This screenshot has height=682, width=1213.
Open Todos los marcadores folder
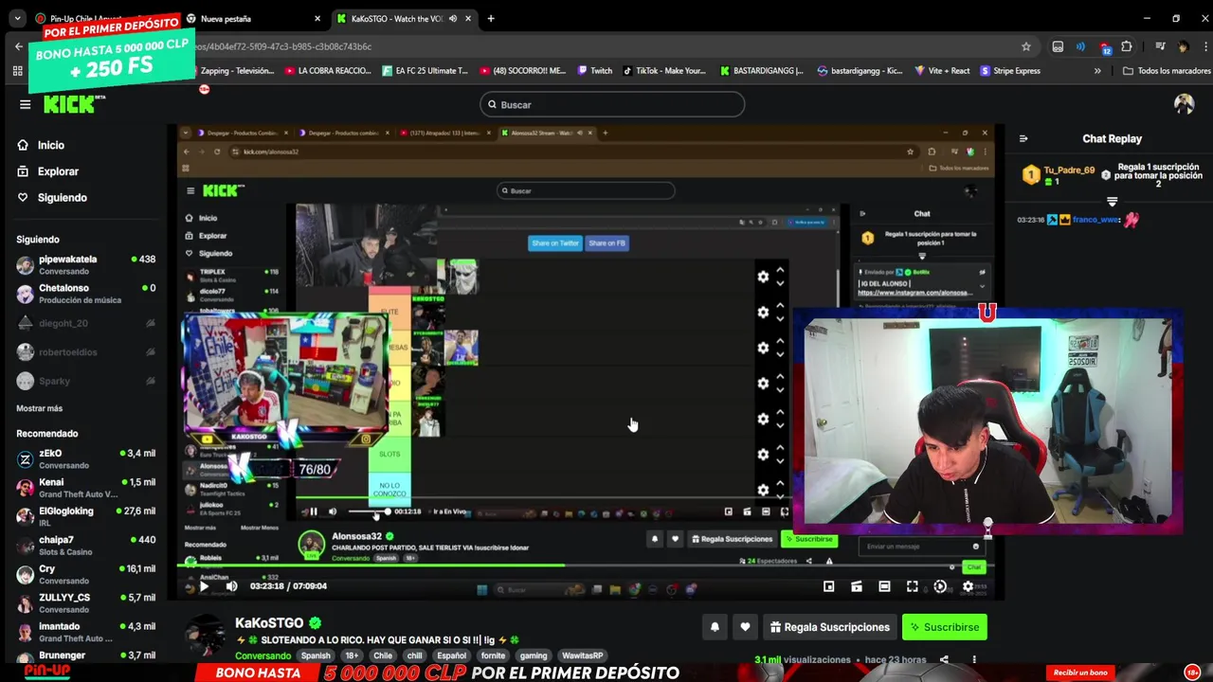1167,71
